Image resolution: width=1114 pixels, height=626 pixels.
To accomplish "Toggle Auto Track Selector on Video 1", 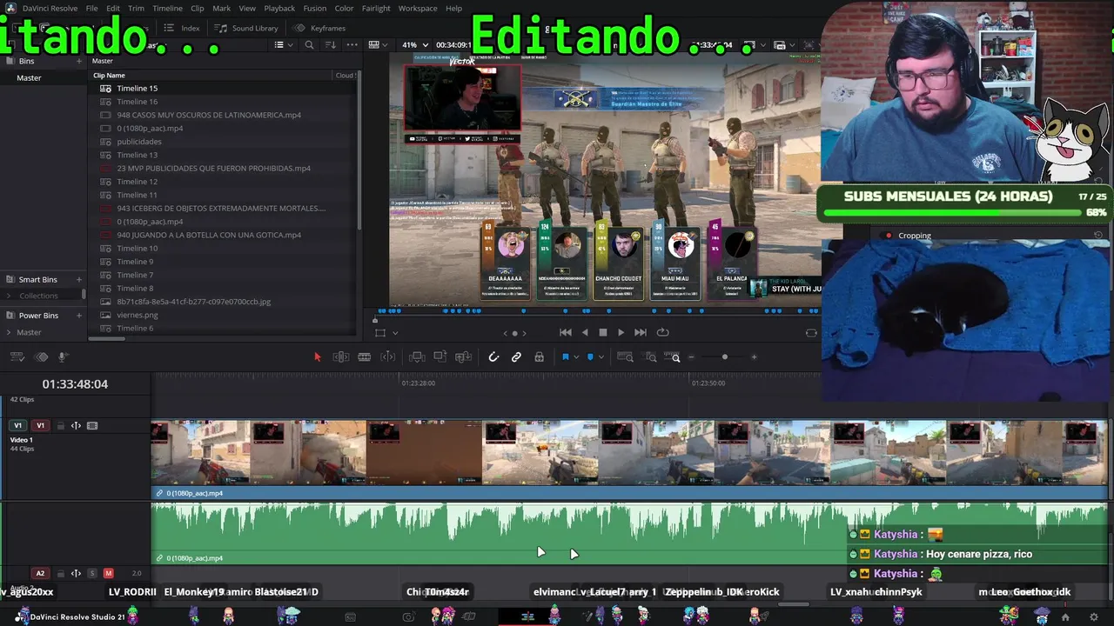I will 76,426.
